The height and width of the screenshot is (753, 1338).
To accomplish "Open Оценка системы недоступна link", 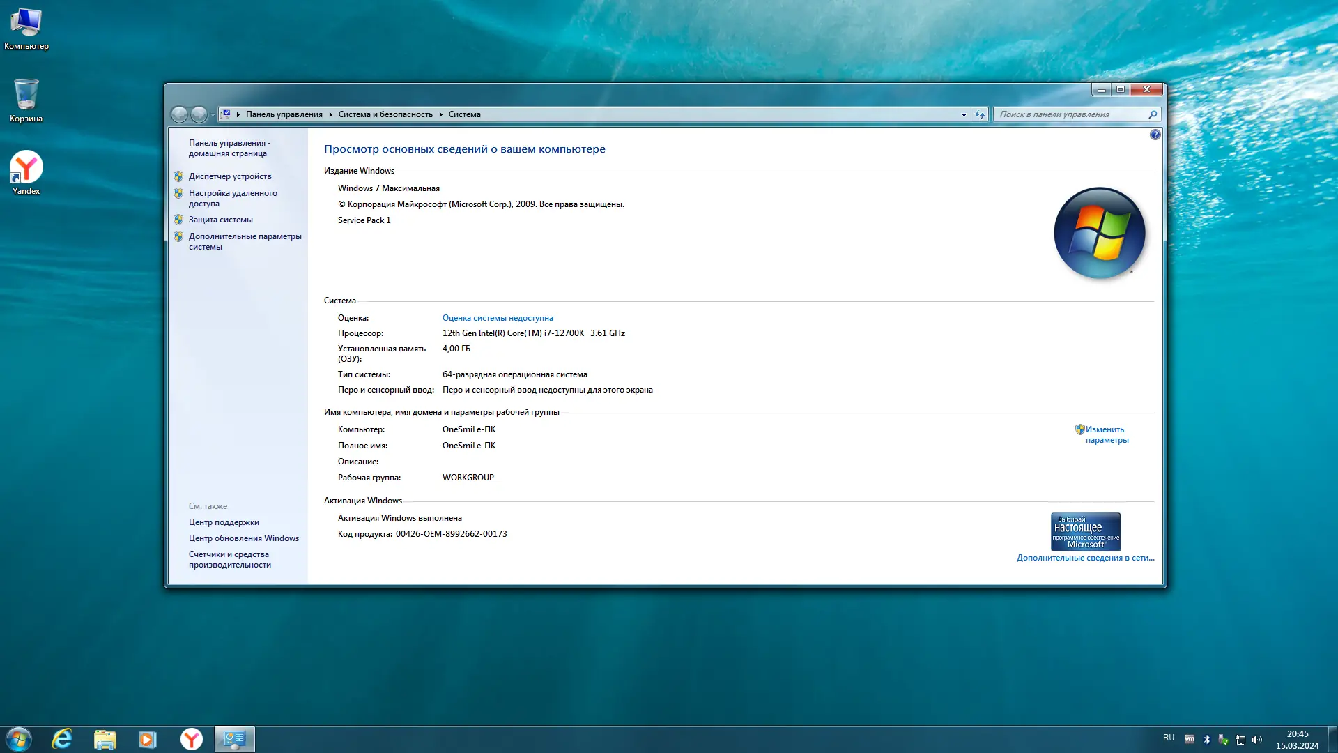I will click(x=498, y=318).
